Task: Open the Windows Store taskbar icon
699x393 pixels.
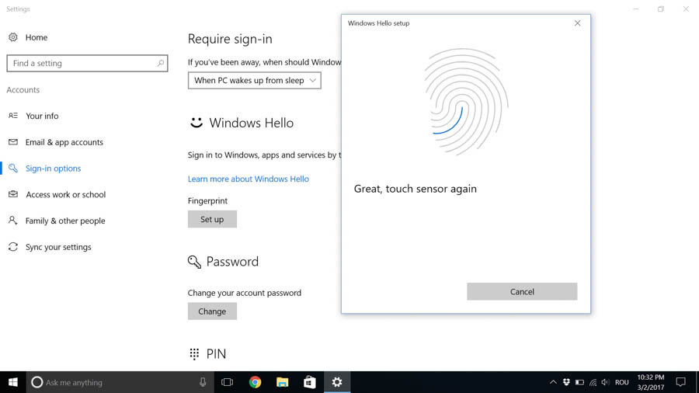Action: click(309, 382)
